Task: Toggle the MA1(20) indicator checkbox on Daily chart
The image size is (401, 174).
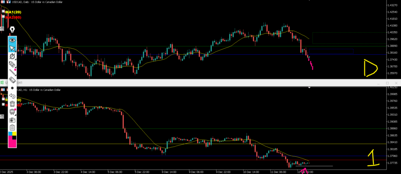Action: pyautogui.click(x=3, y=12)
